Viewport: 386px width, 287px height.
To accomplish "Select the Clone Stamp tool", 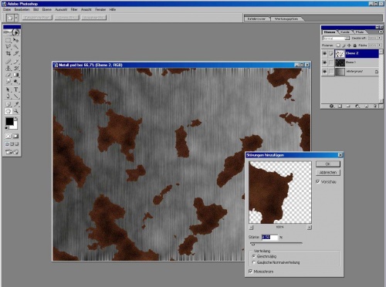I will pos(8,69).
